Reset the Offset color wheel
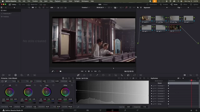The image size is (200, 112). point(72,85)
